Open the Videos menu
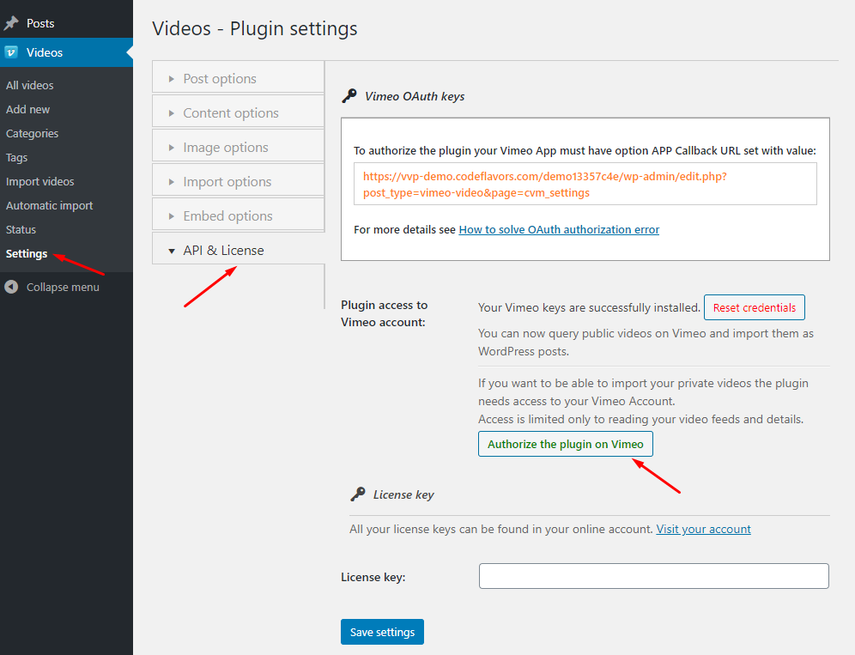 coord(66,52)
